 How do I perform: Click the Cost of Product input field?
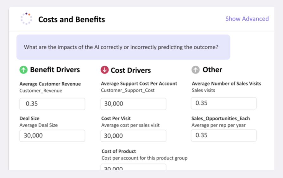pos(133,167)
